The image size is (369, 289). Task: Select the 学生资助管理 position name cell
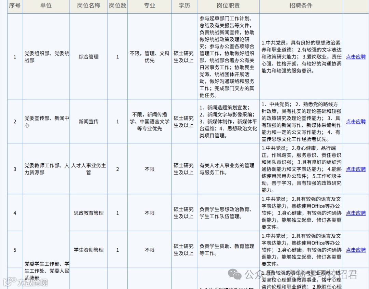[89, 250]
